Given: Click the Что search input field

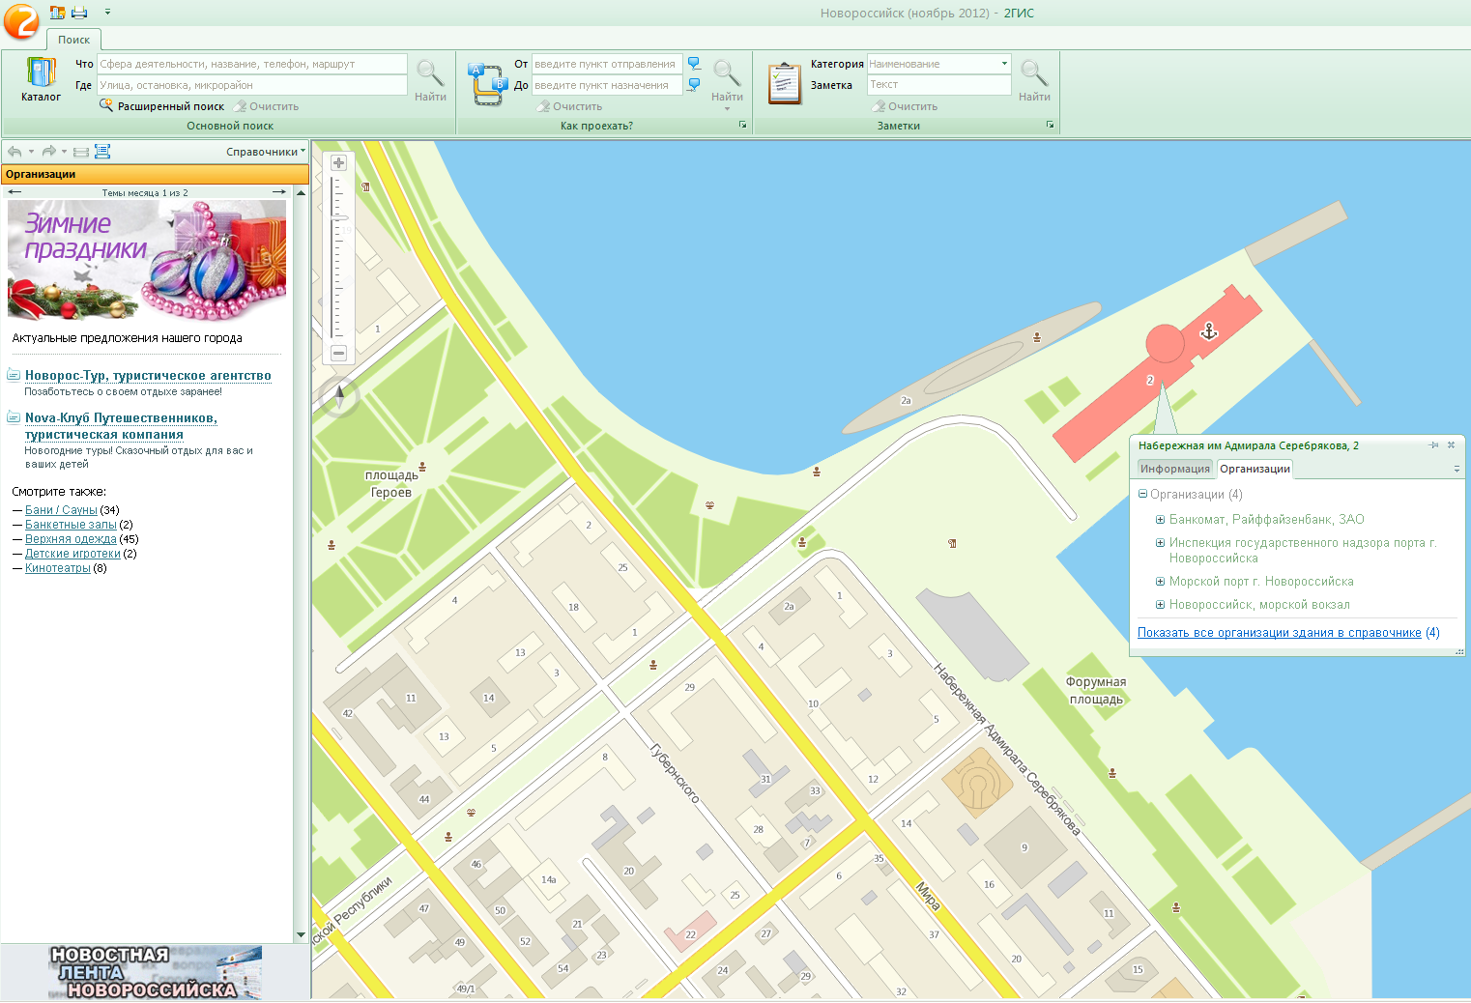Looking at the screenshot, I should [251, 64].
